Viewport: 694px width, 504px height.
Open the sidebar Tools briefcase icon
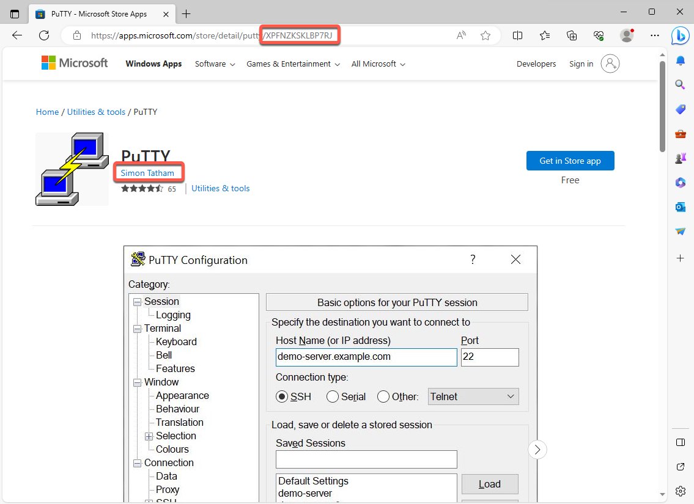681,134
